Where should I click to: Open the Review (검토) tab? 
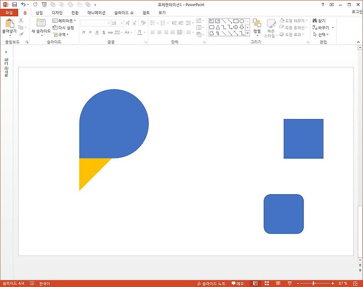click(x=146, y=13)
